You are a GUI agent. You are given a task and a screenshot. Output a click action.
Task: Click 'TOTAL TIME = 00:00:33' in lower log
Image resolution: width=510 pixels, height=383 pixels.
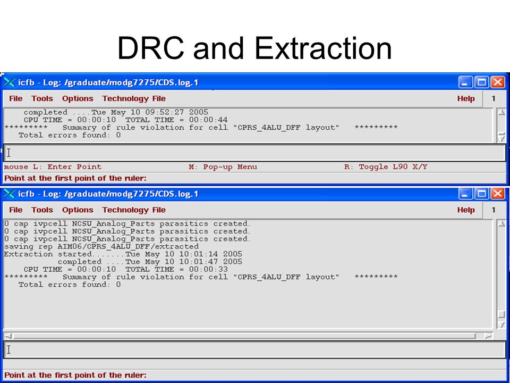176,269
